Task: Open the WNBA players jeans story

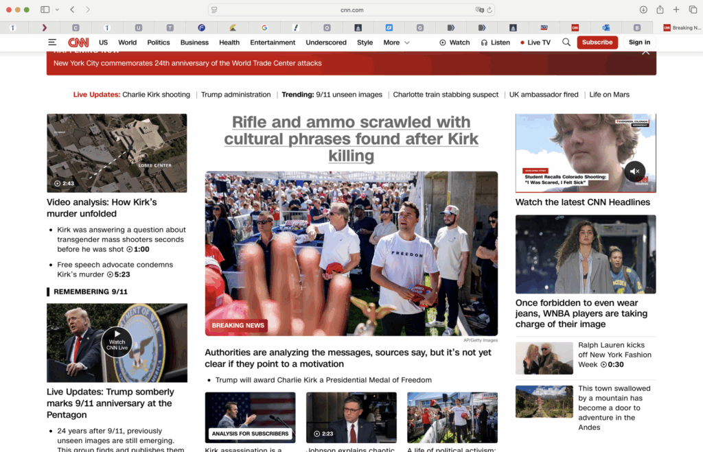Action: (x=581, y=313)
